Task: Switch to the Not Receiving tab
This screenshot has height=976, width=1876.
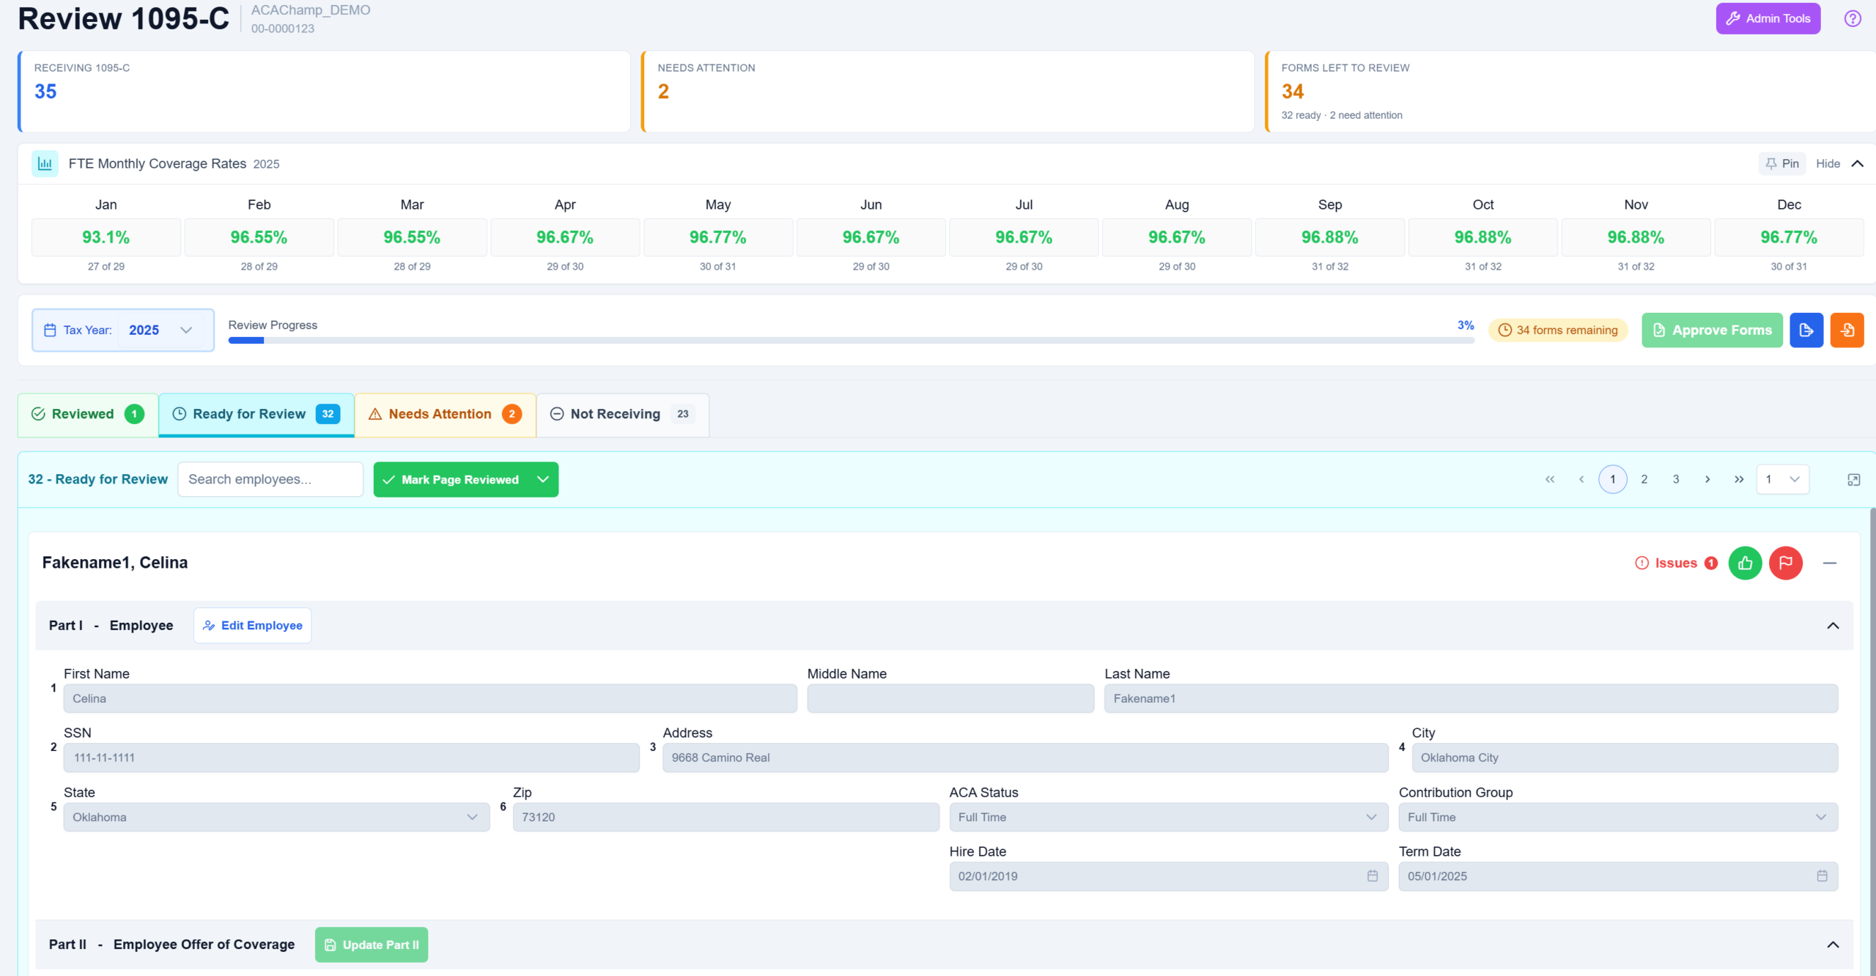Action: pos(623,414)
